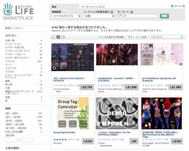Open GroupTagController product title link

(64, 132)
